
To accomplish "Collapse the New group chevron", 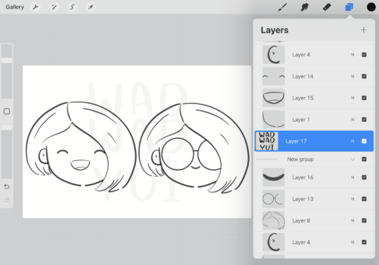I will (x=352, y=159).
